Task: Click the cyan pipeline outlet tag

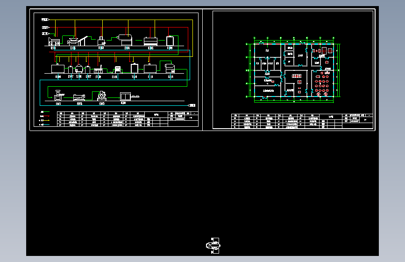Action: 192,105
